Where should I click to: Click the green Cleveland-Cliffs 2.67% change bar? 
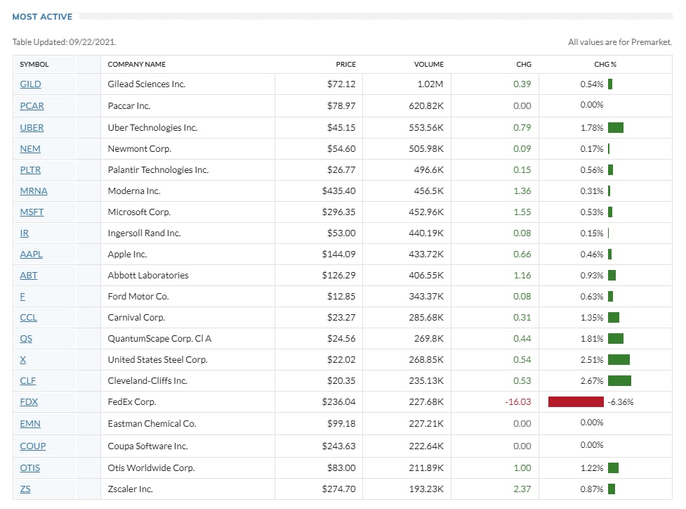coord(619,380)
